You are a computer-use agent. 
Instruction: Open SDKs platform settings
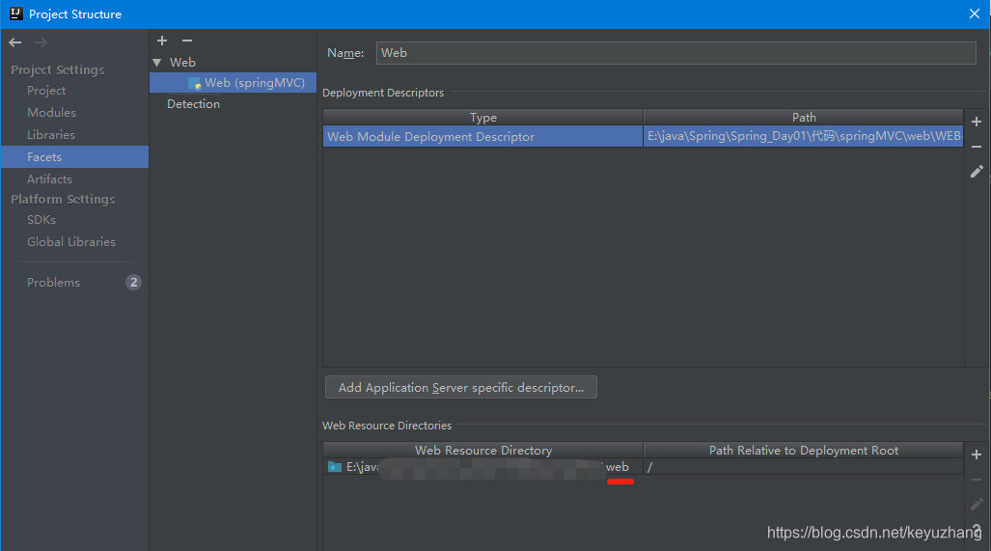click(41, 220)
